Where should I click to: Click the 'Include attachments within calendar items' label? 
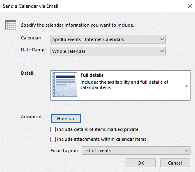(x=101, y=139)
